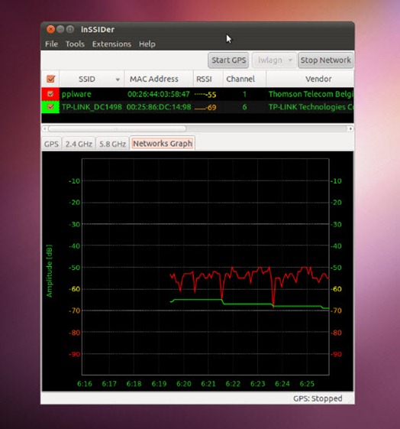The image size is (400, 429).
Task: Click the Stop Network button
Action: pos(325,60)
